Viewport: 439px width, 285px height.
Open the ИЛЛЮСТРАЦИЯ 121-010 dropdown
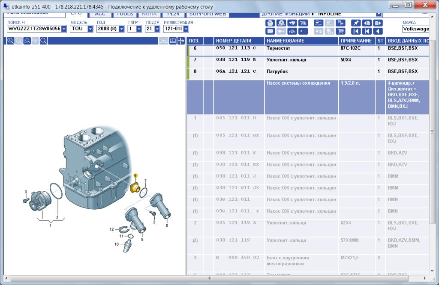(x=186, y=29)
